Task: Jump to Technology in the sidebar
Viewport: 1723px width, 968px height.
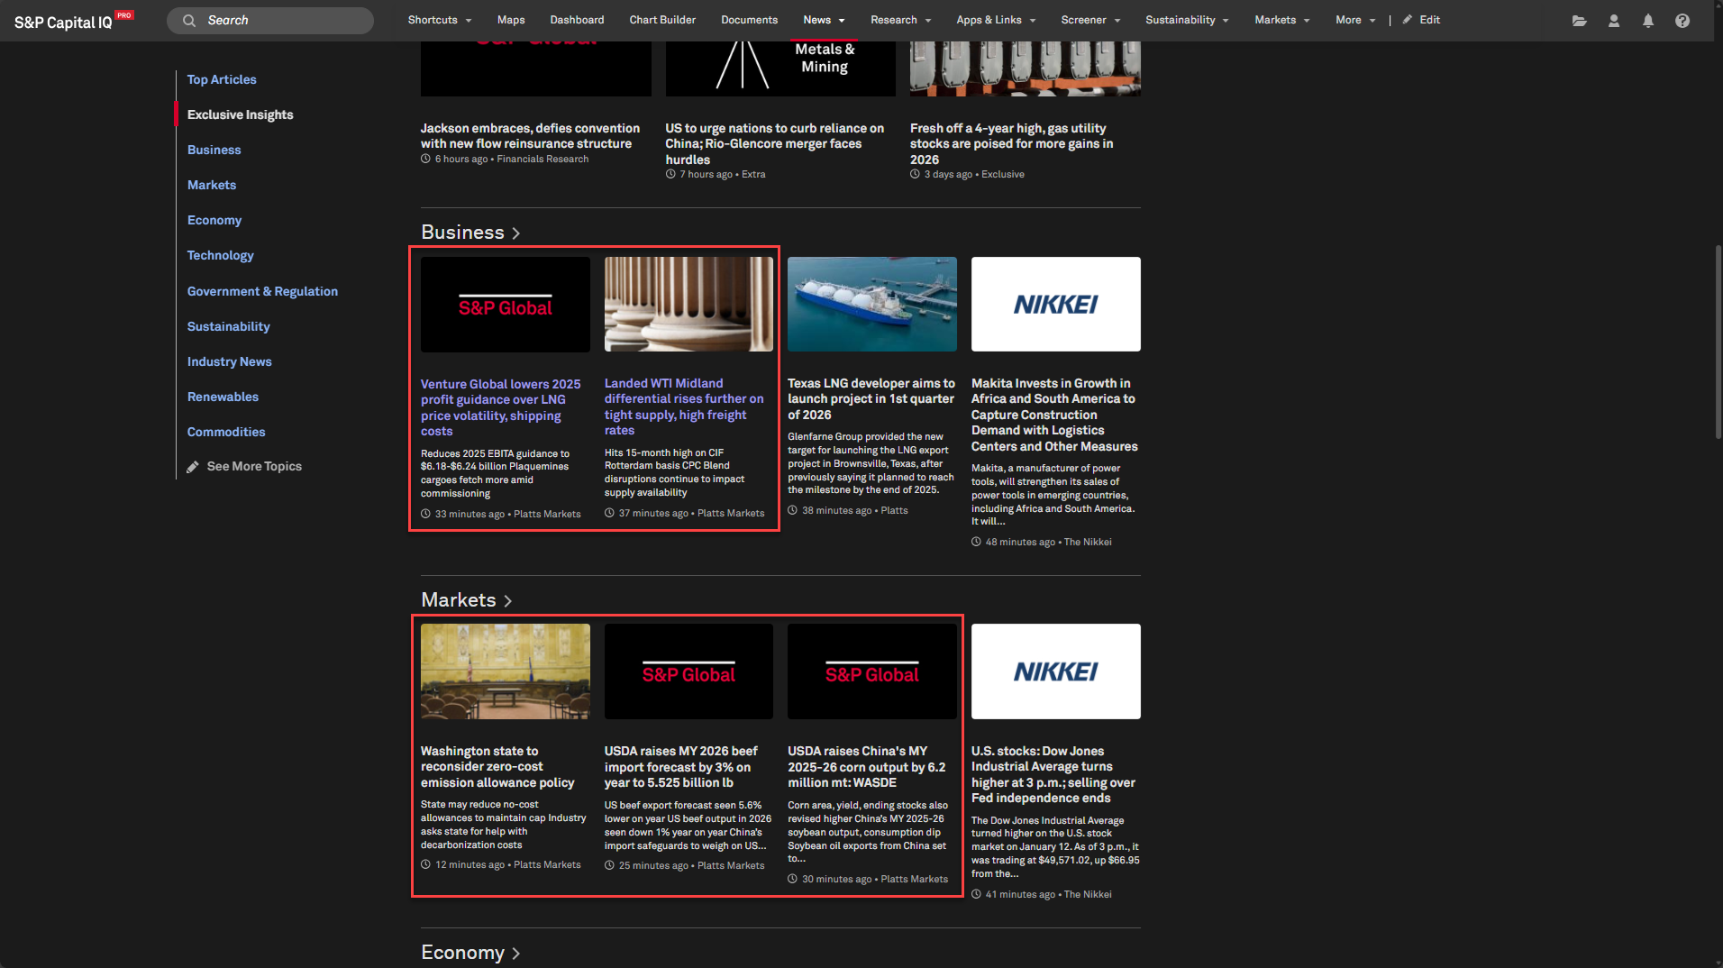Action: coord(221,255)
